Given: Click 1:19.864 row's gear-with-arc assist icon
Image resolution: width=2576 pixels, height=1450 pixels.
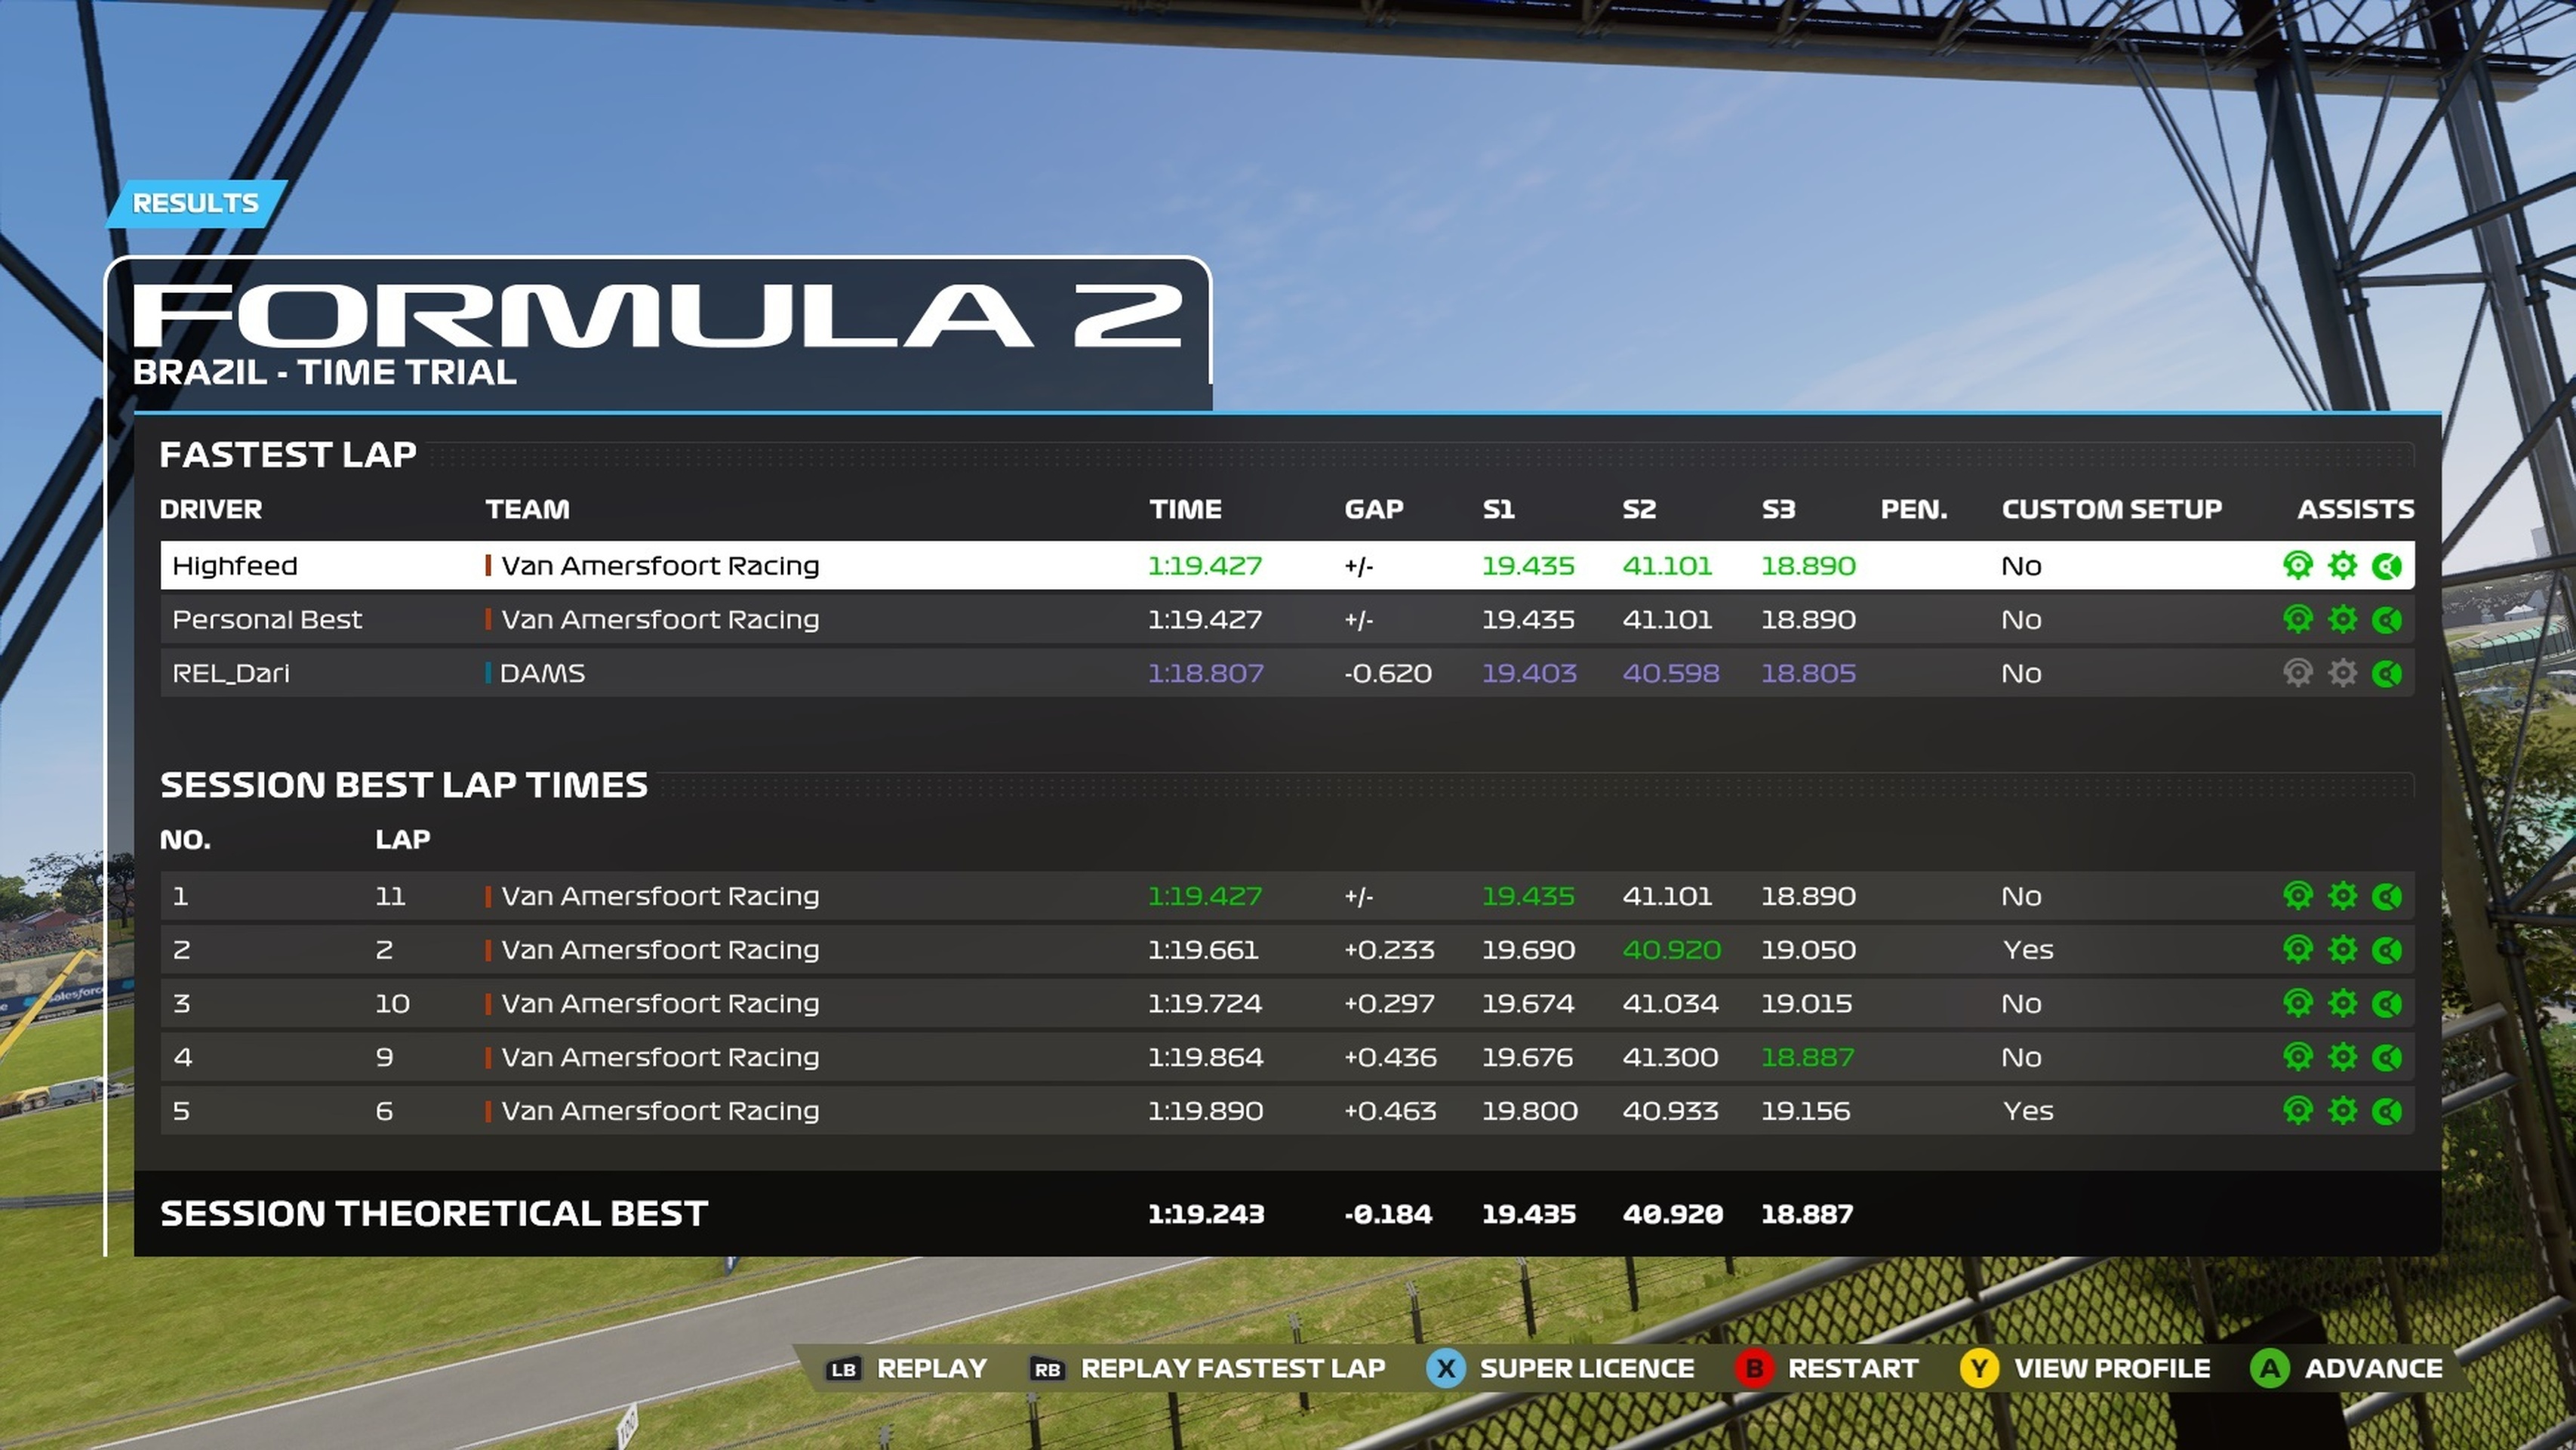Looking at the screenshot, I should pos(2298,1057).
